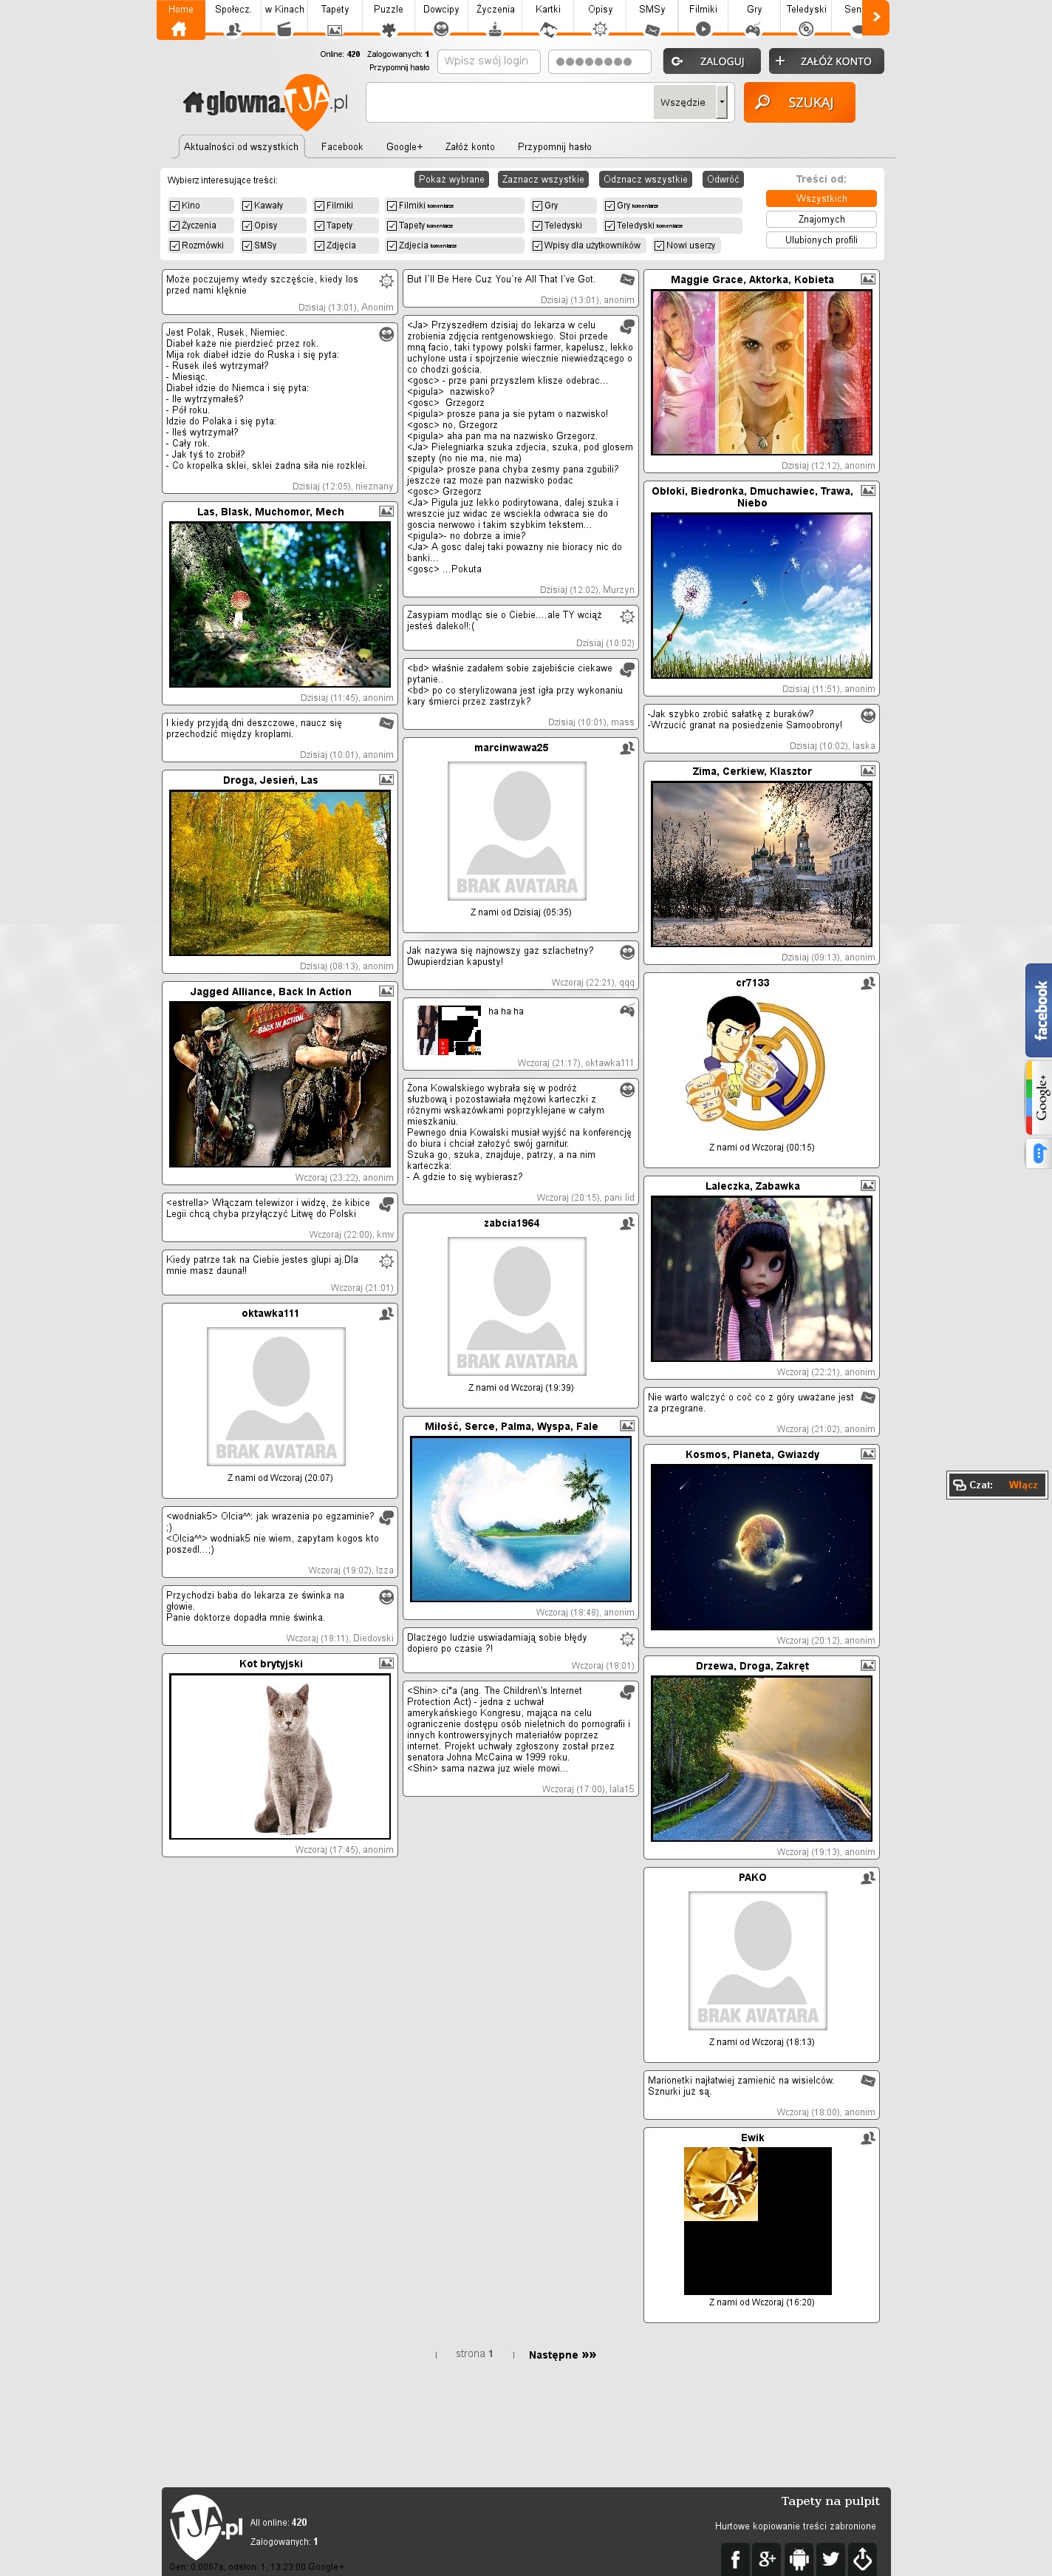
Task: Toggle the Tapety content checkbox
Action: [318, 226]
